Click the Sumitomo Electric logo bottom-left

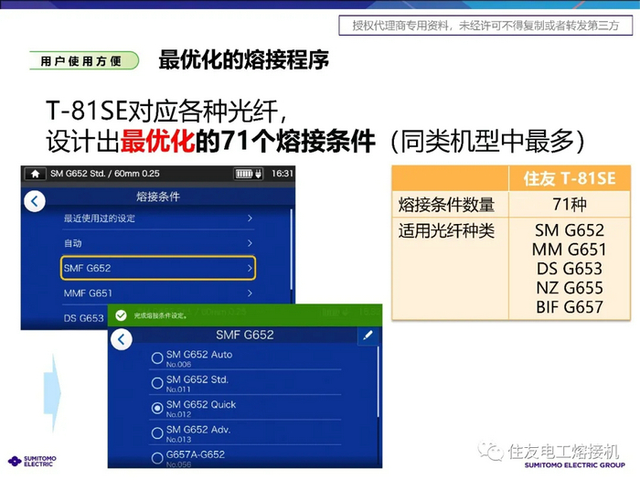pos(30,462)
